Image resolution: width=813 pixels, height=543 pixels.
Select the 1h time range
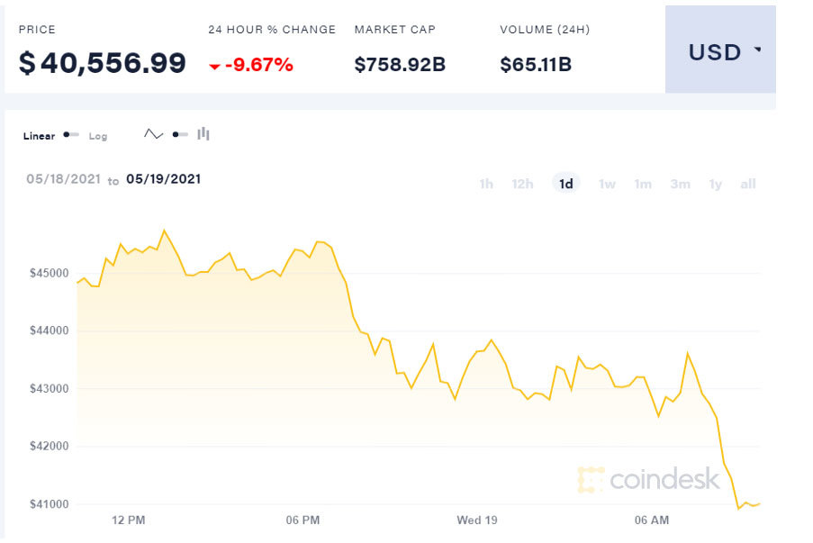pos(486,185)
